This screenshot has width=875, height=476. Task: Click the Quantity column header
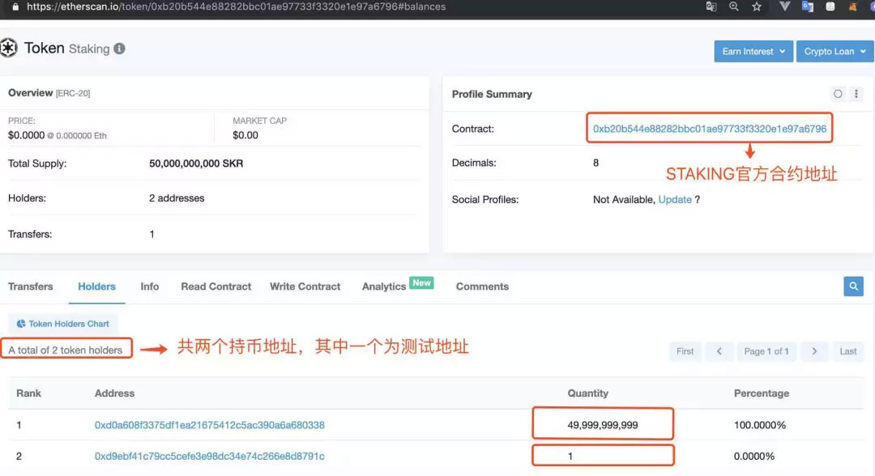point(587,393)
